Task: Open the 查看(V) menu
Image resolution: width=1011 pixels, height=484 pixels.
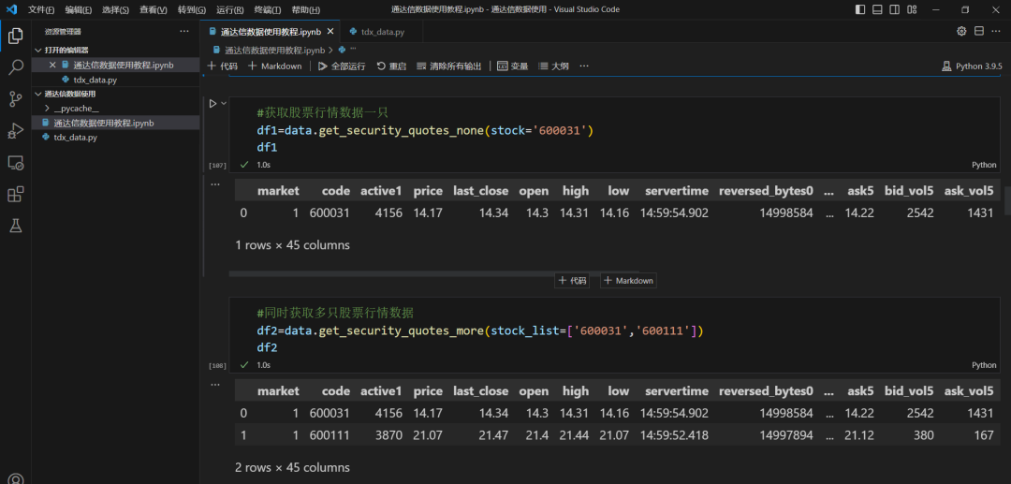Action: click(x=154, y=9)
